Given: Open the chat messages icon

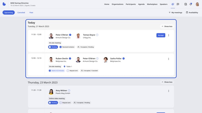Looking at the screenshot, I should point(178,4).
